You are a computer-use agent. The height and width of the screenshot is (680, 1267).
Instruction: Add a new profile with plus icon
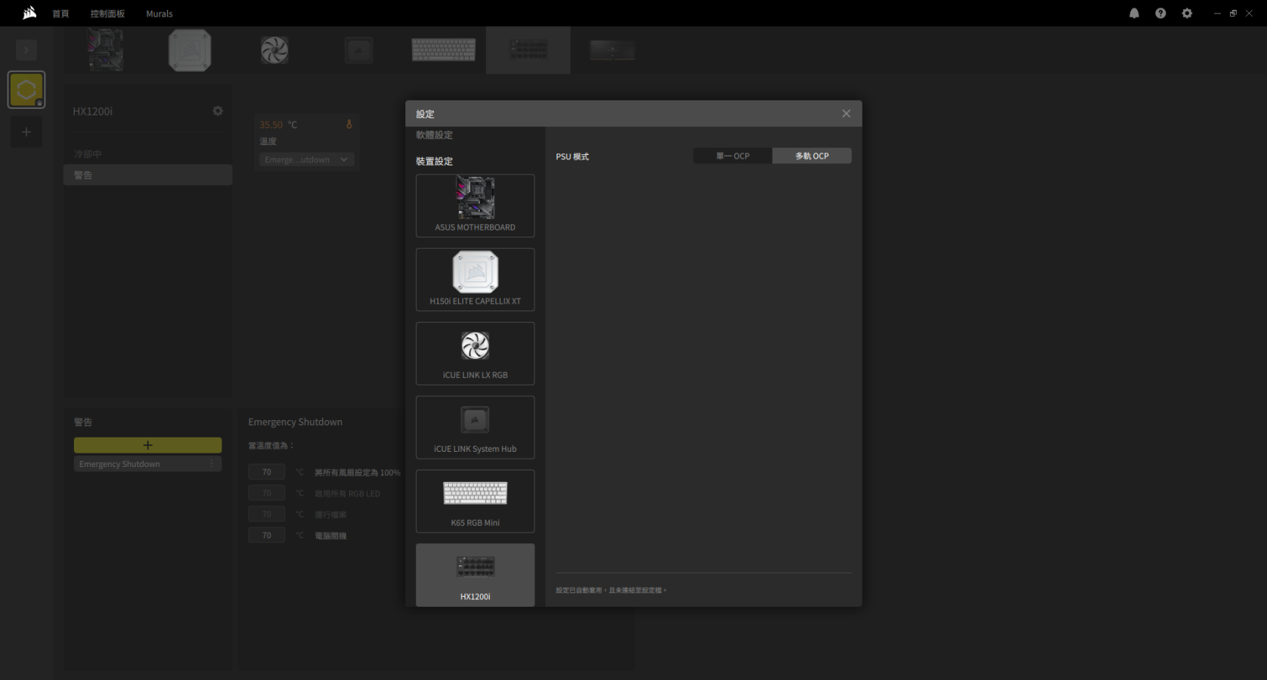pos(26,132)
